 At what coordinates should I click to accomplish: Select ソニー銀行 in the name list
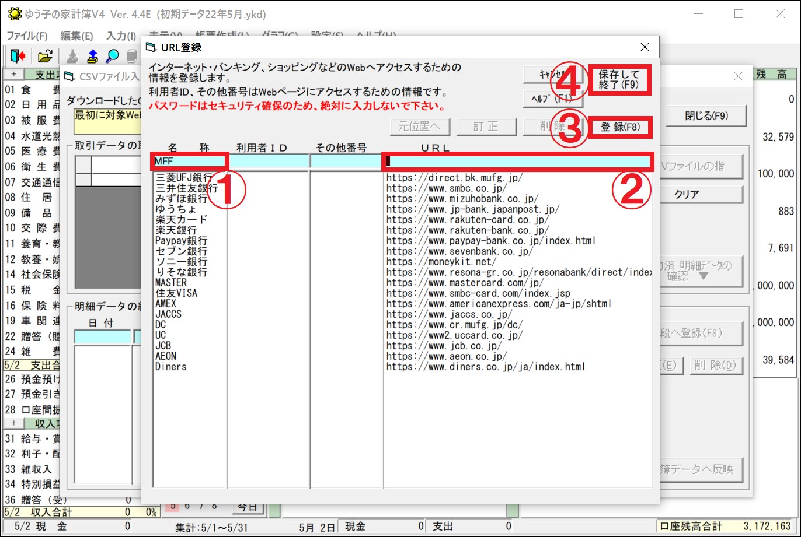181,262
